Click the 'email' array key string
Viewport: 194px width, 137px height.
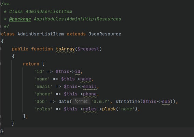(43, 87)
